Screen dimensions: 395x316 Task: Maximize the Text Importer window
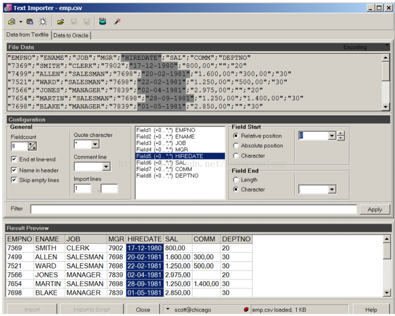click(x=379, y=8)
